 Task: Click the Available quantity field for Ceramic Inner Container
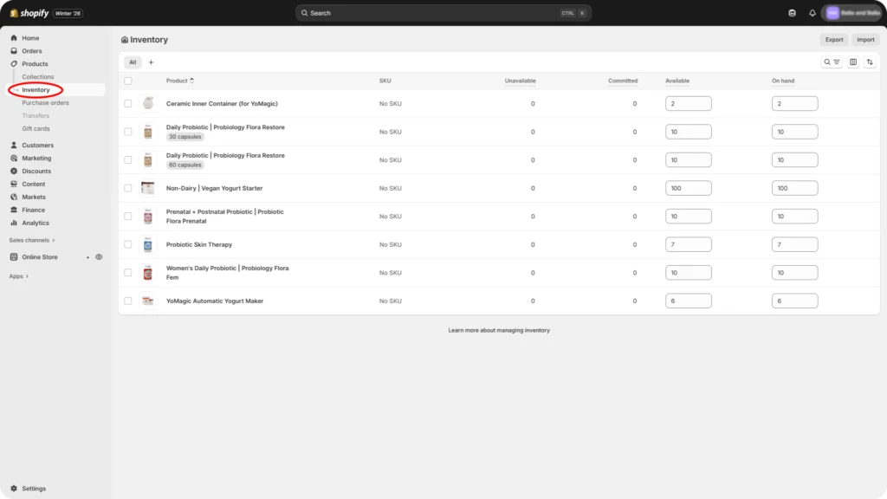click(689, 102)
